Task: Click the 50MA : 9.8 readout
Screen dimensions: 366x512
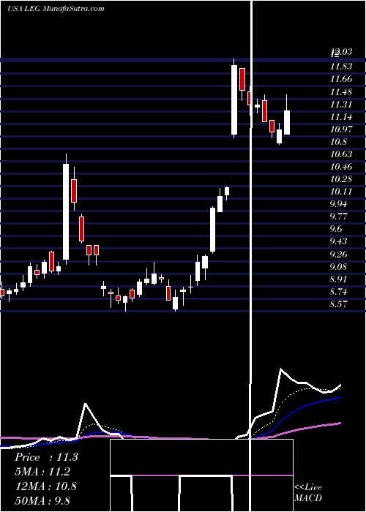Action: (42, 500)
